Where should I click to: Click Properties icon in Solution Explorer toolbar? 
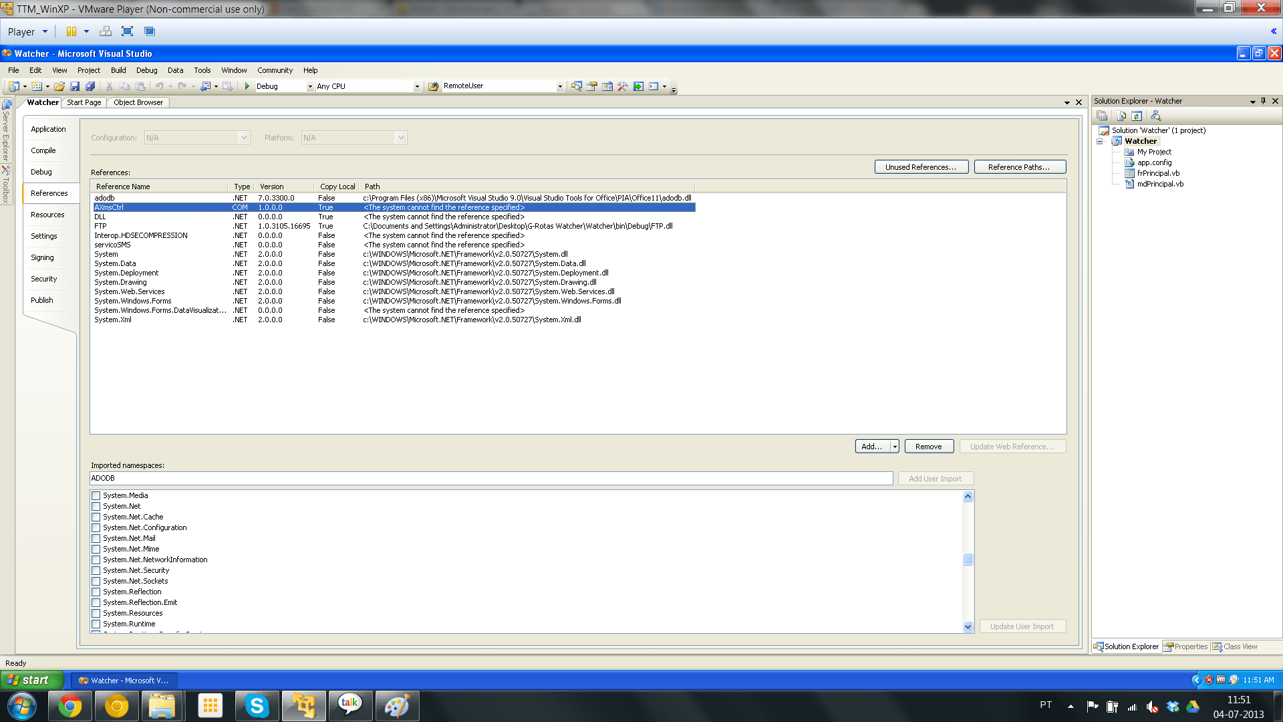click(x=1102, y=116)
